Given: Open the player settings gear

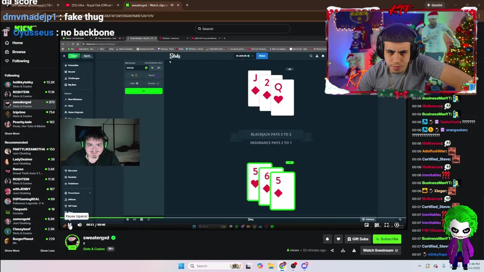Looking at the screenshot, I should tap(397, 225).
